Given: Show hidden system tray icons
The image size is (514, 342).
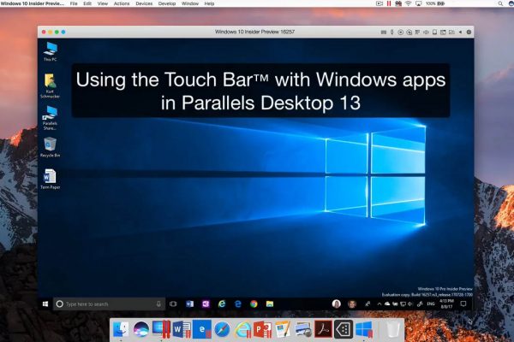Looking at the screenshot, I should (x=380, y=304).
